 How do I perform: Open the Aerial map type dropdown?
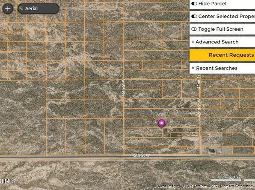[x=39, y=9]
